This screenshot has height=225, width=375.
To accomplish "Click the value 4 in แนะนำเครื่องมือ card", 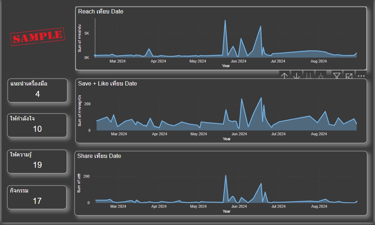I will coord(37,94).
